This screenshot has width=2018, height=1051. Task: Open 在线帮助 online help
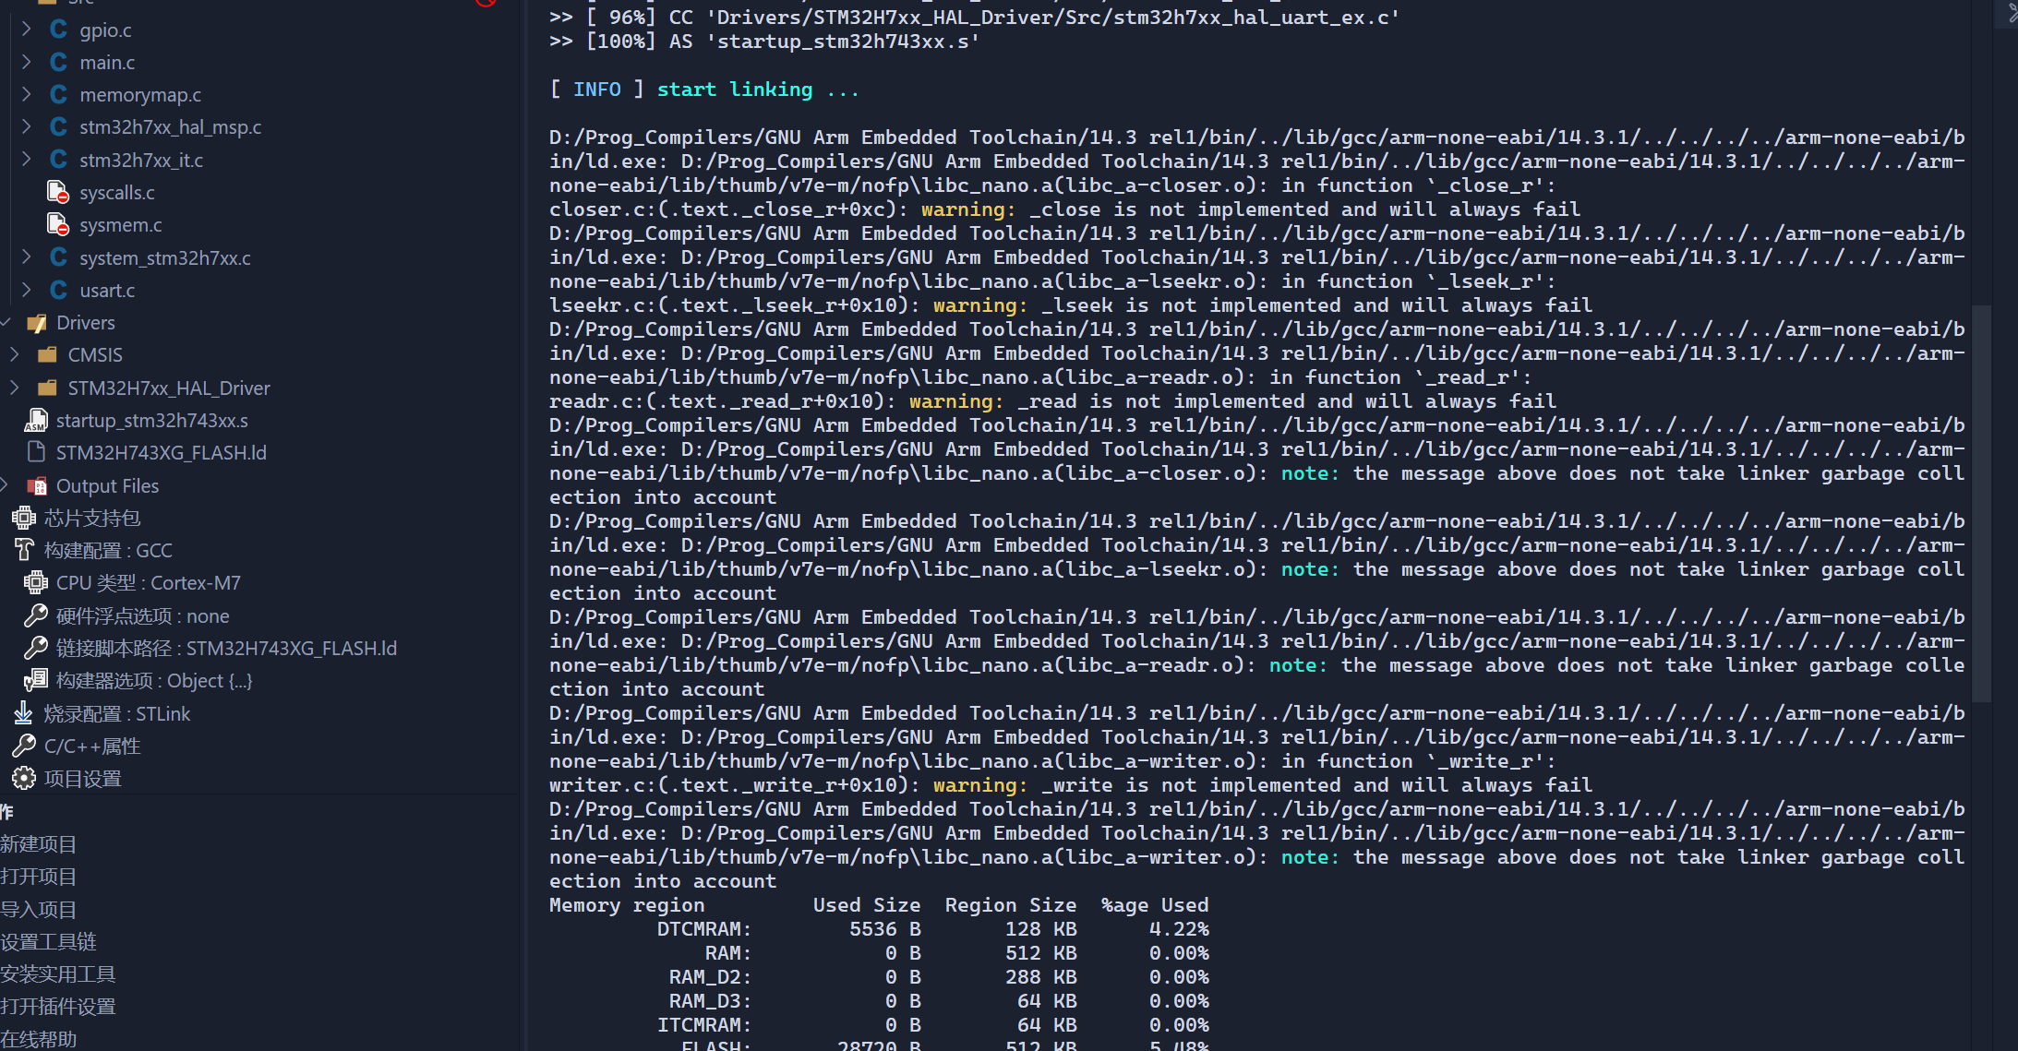coord(39,1040)
